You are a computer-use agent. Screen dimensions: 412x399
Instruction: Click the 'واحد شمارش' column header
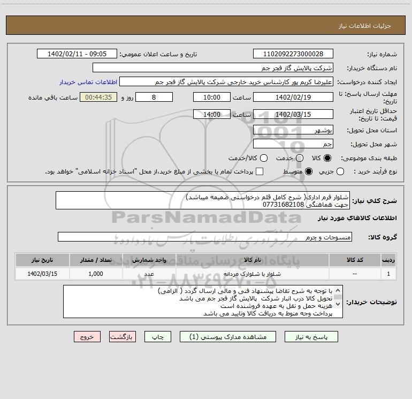coord(149,260)
